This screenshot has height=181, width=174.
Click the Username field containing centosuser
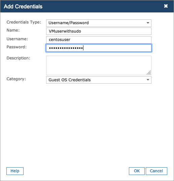[x=99, y=40]
